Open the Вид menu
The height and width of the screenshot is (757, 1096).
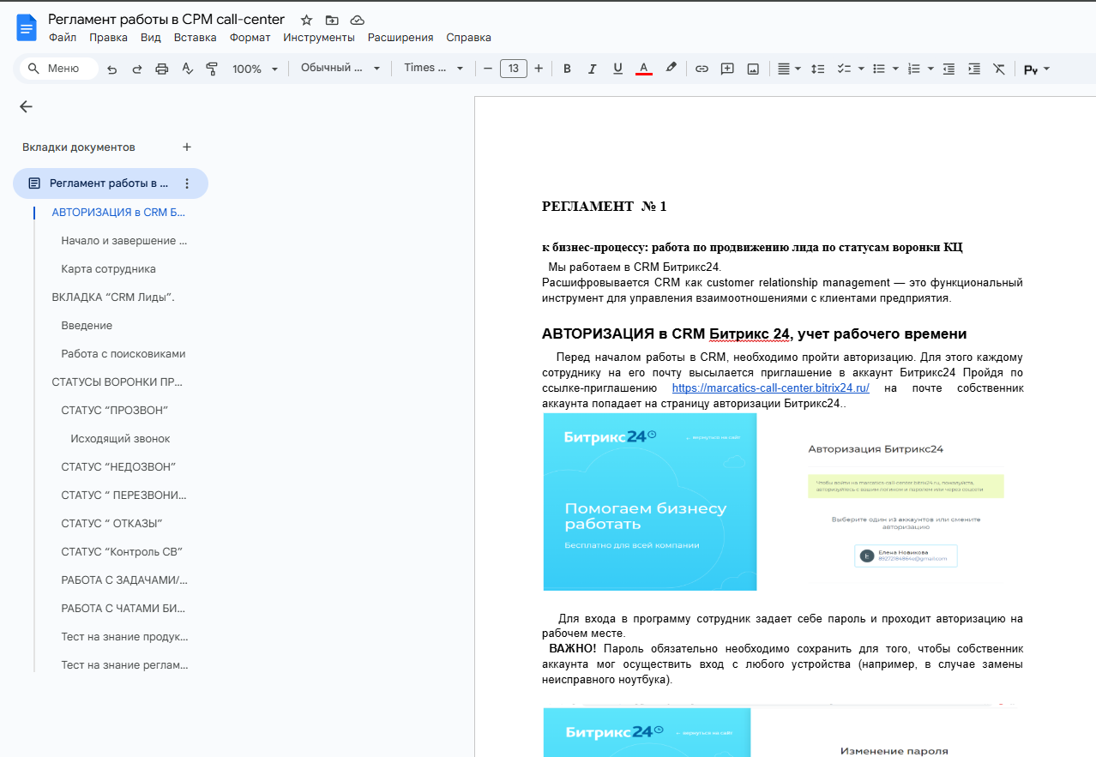151,38
